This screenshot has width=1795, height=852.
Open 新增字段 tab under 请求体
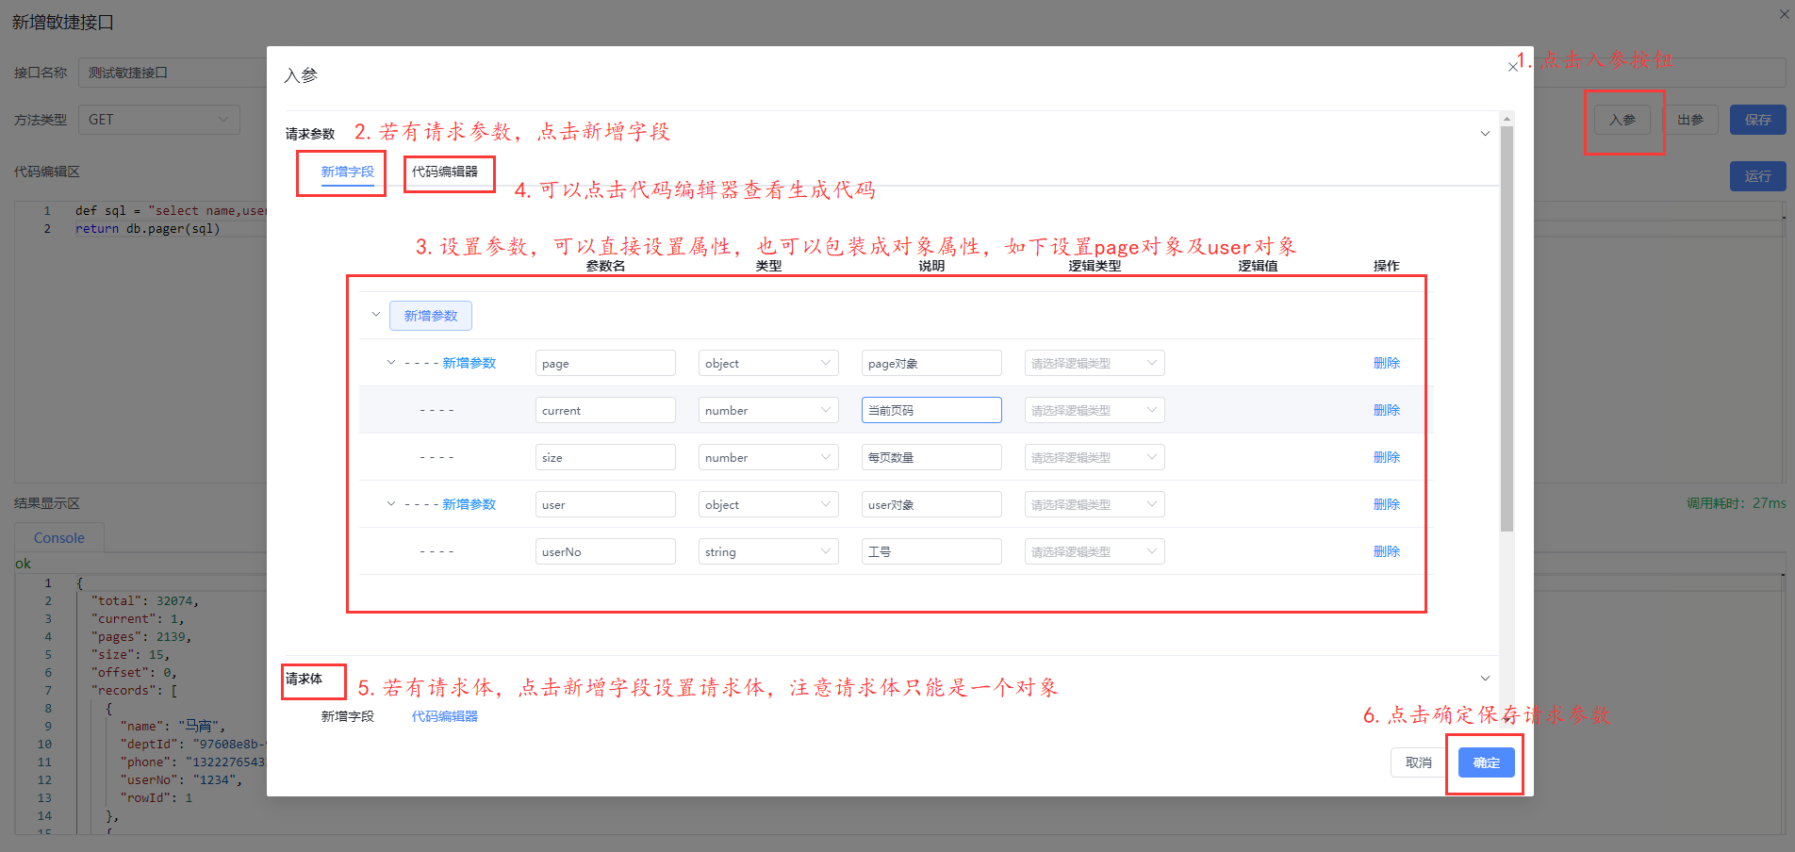pyautogui.click(x=348, y=716)
